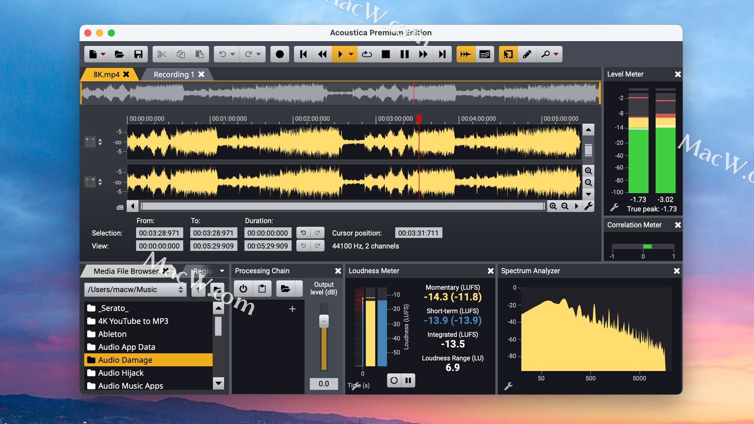Click the Redo arrow icon
The image size is (754, 424).
click(x=248, y=54)
